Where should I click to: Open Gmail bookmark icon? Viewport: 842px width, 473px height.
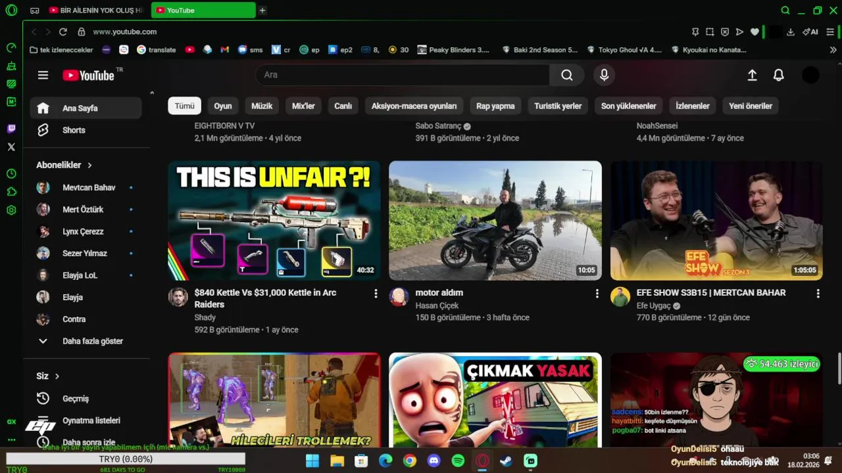[224, 49]
